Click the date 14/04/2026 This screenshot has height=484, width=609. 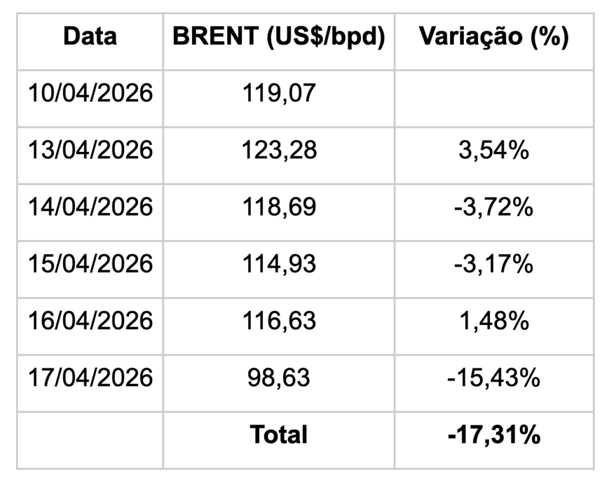[90, 207]
